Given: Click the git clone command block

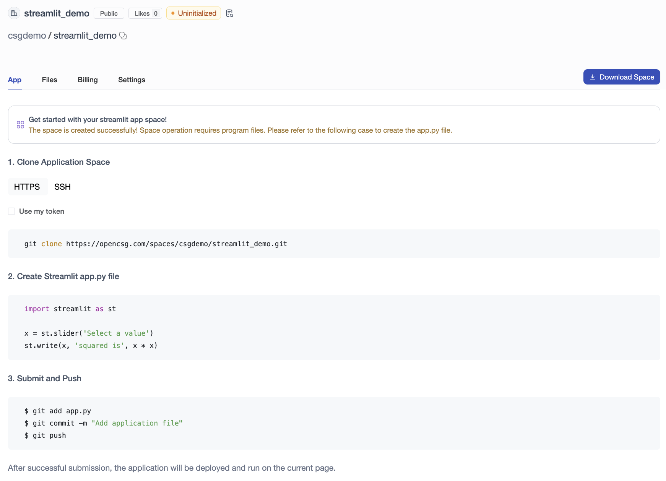Looking at the screenshot, I should [333, 244].
